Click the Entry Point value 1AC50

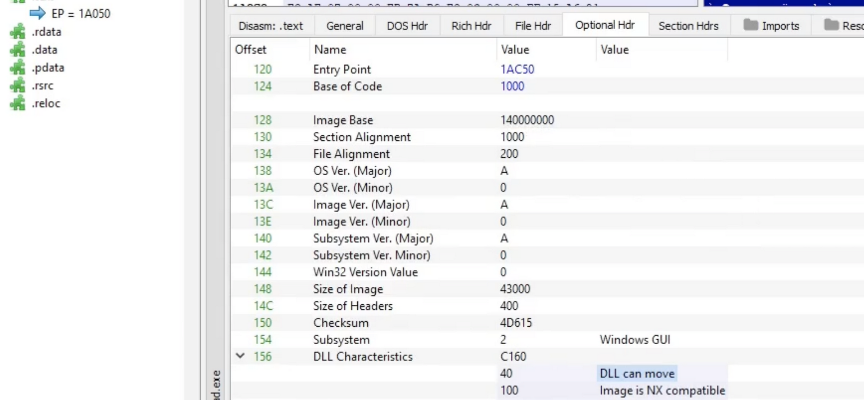[517, 69]
